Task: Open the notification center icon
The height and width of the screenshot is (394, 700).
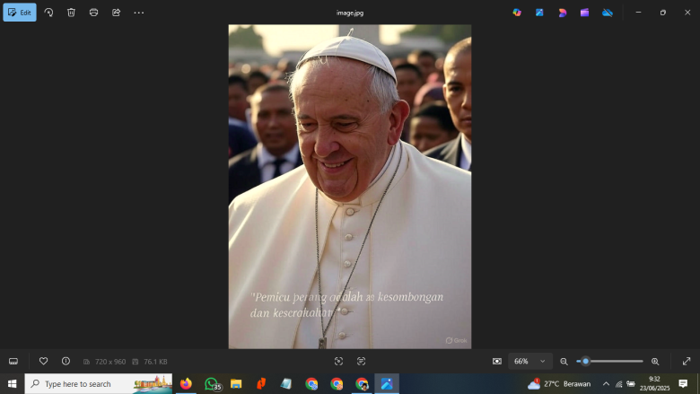Action: [683, 384]
